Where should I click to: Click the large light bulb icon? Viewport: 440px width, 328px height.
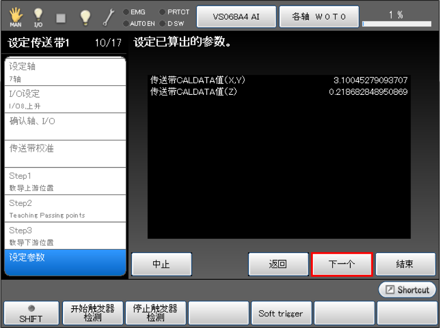tap(85, 18)
